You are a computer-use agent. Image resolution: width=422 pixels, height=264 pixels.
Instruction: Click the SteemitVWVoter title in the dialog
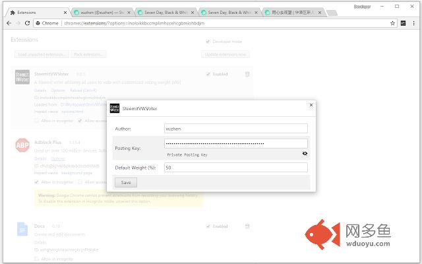tap(140, 108)
